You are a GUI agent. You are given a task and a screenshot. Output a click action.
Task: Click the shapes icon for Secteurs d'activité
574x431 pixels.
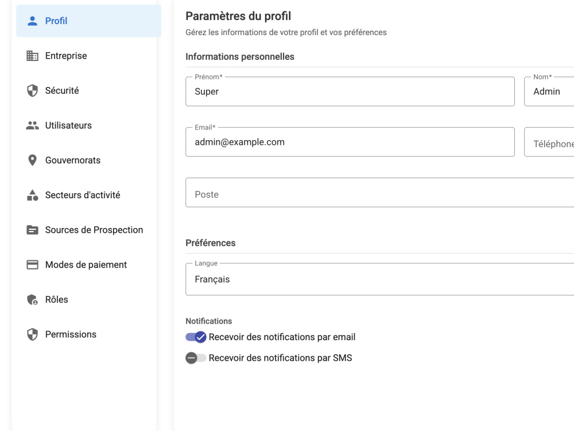pyautogui.click(x=32, y=195)
